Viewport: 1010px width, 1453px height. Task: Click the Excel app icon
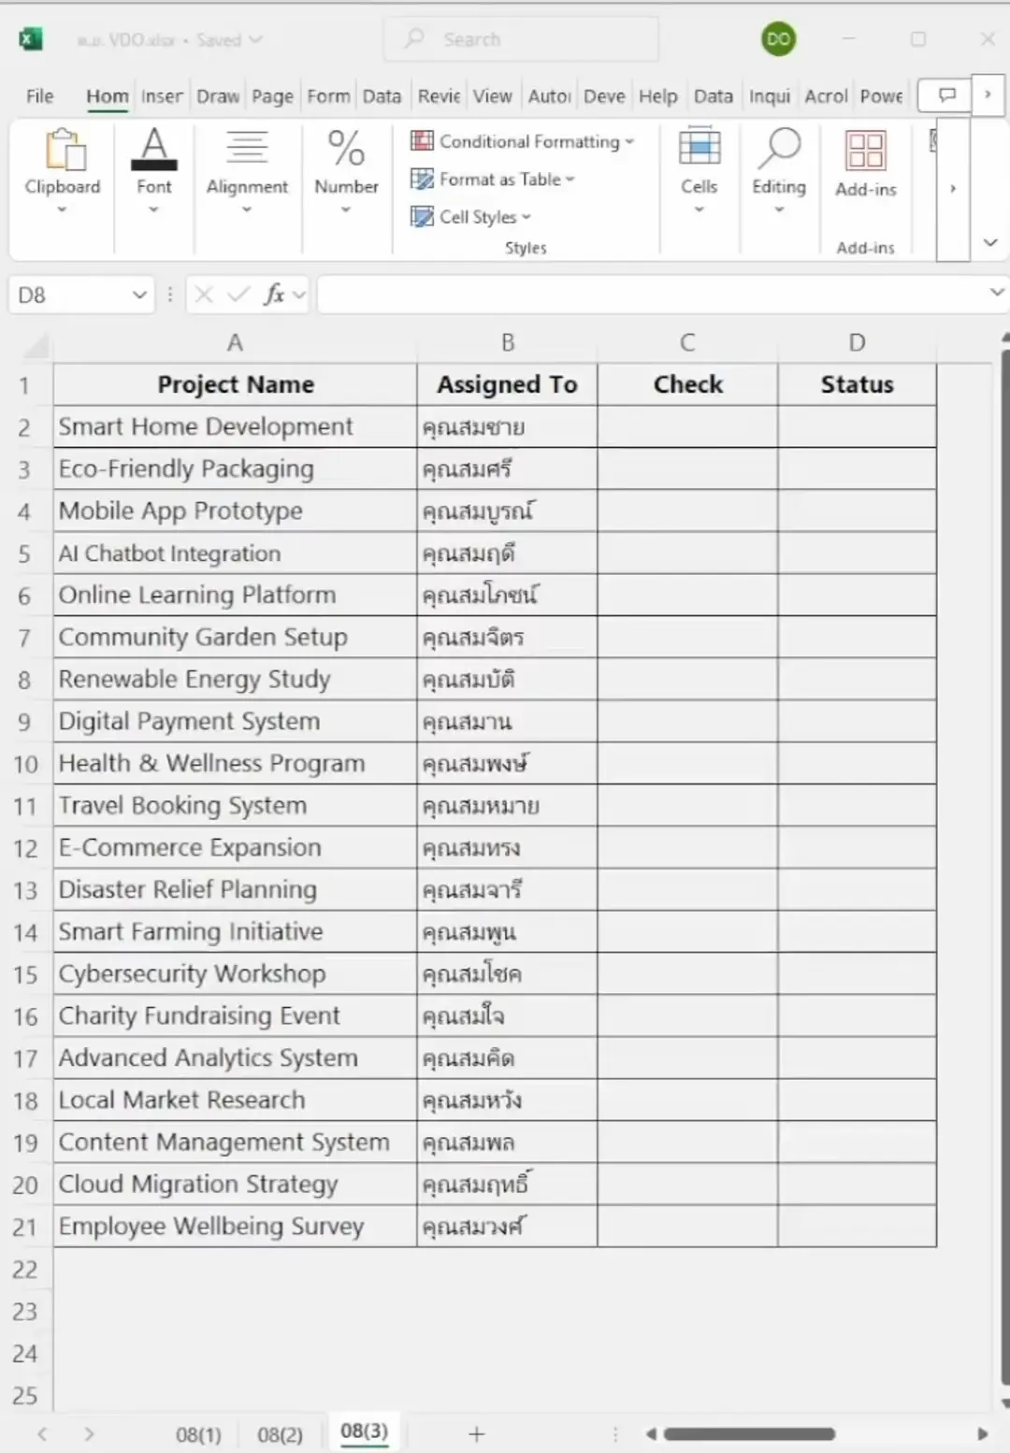point(31,39)
